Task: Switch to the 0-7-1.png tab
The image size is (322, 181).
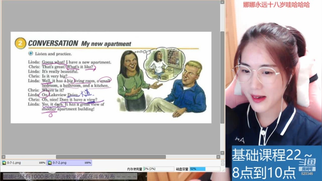Action: tap(24, 163)
